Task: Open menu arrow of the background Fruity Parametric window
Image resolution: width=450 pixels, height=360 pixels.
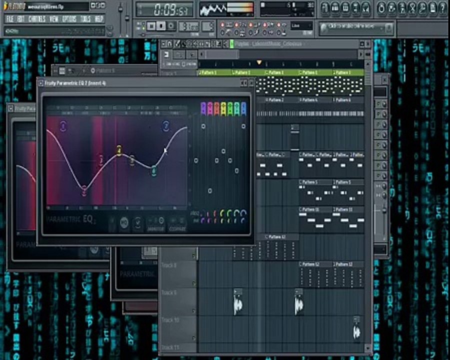Action: 10,108
